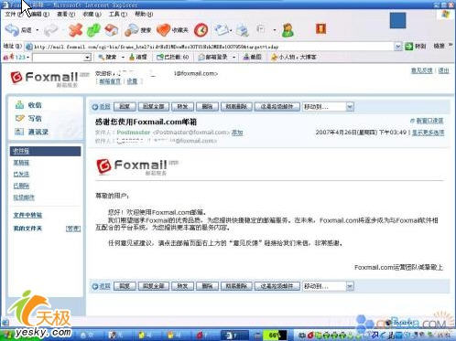Click the Search toolbar icon

[x=132, y=30]
